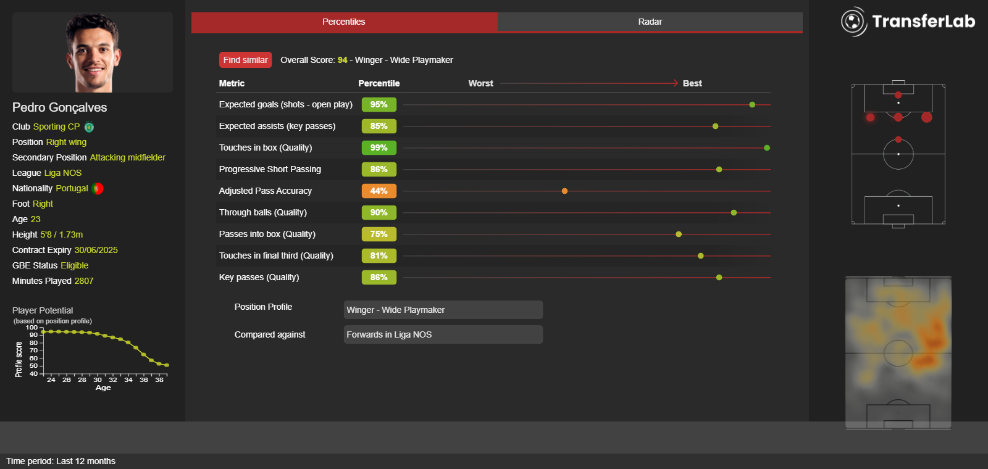Image resolution: width=988 pixels, height=469 pixels.
Task: Click the 85% percentile badge
Action: click(379, 127)
